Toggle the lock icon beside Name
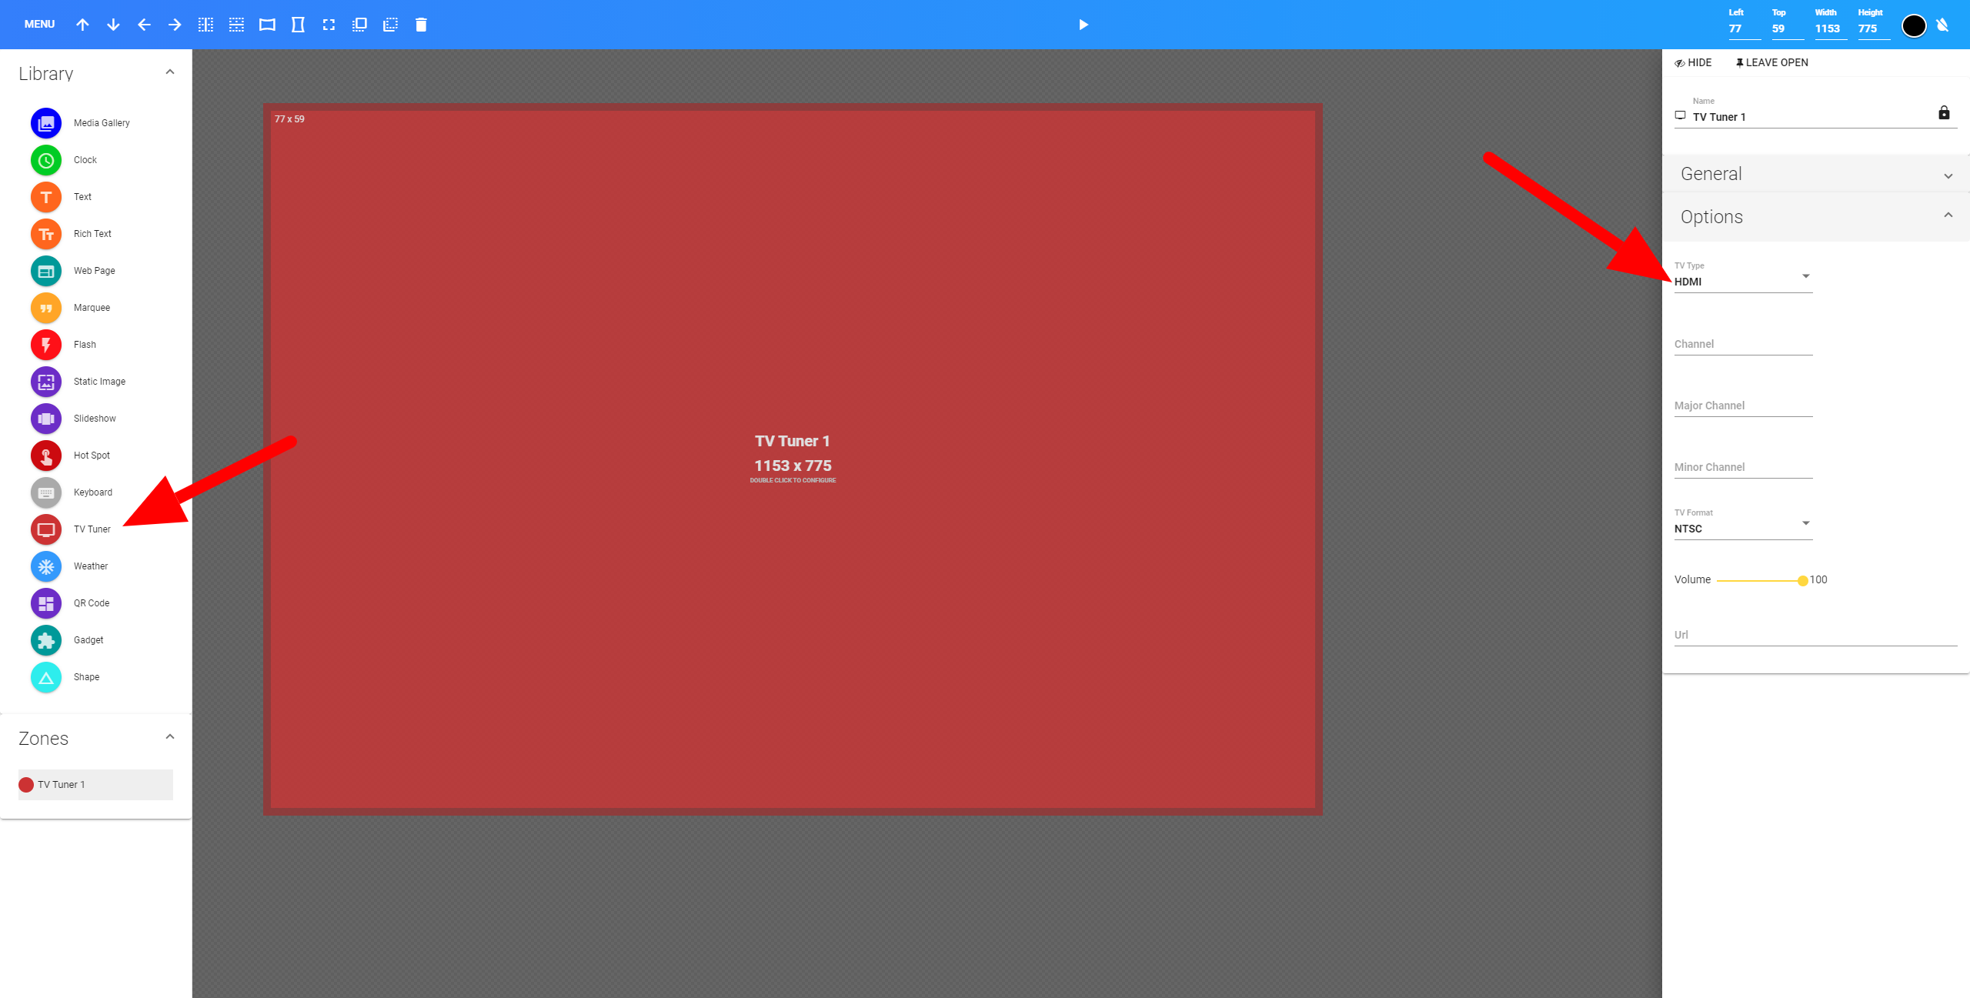 tap(1944, 113)
